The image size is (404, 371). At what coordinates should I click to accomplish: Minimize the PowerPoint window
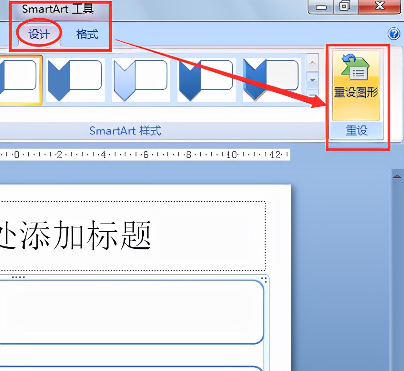[321, 7]
